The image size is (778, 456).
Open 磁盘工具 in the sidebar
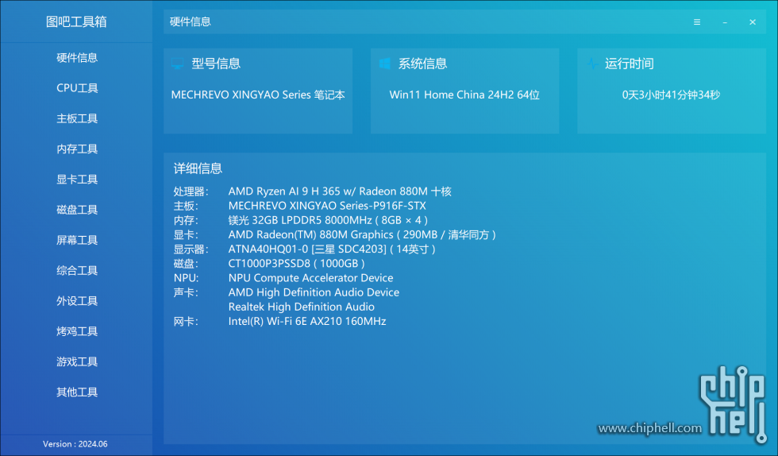click(x=77, y=210)
